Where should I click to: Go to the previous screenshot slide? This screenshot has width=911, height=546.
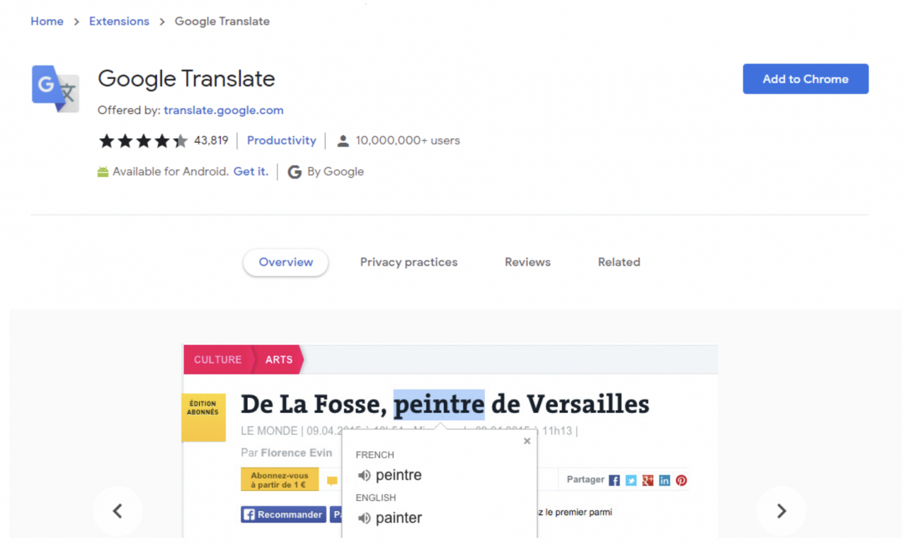[117, 511]
